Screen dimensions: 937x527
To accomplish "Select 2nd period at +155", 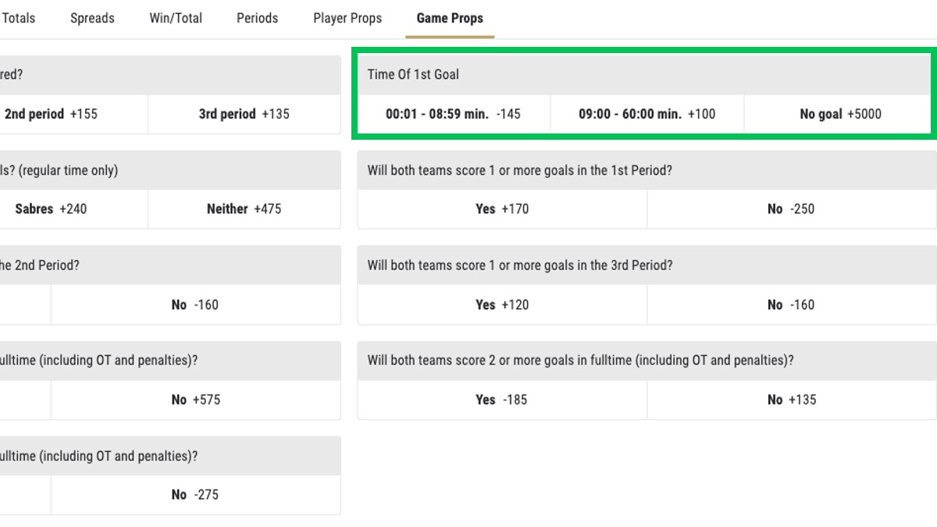I will click(73, 114).
